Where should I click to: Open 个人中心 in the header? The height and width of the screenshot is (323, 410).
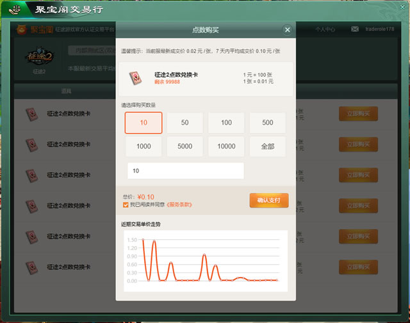click(325, 29)
